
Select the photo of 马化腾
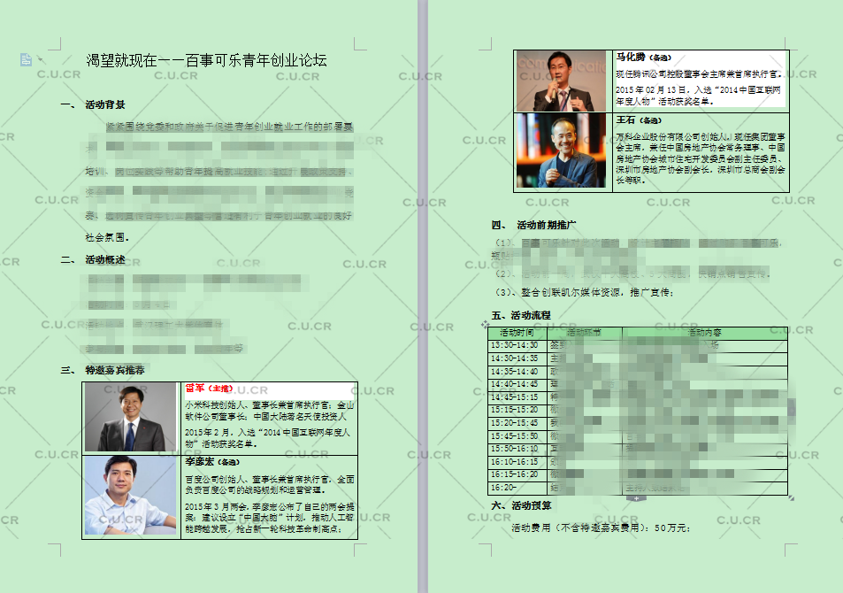click(562, 81)
